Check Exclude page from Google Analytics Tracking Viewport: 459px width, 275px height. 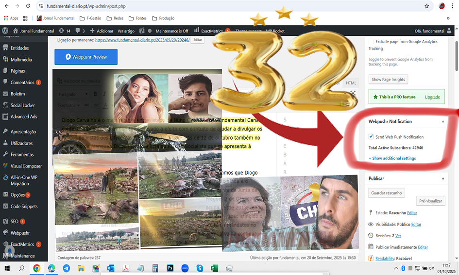tap(371, 42)
